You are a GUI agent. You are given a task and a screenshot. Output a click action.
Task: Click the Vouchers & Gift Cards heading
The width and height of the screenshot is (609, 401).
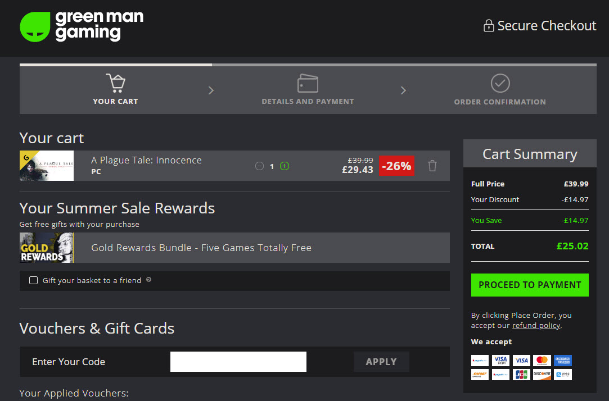pos(97,329)
